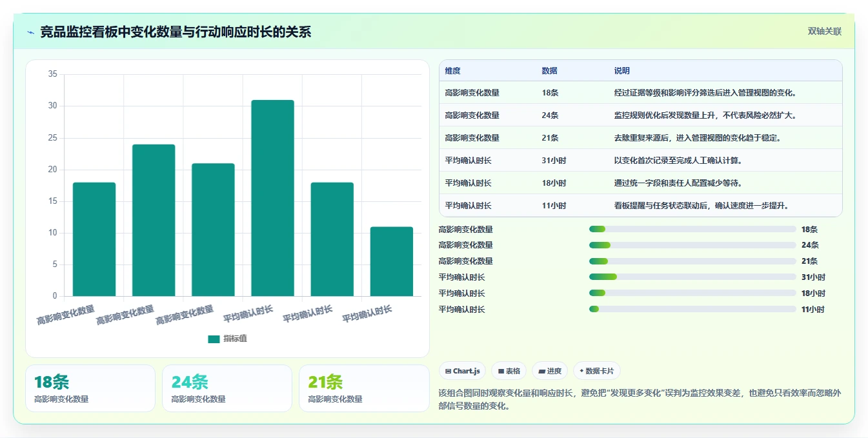Select the 数据 column header
This screenshot has width=868, height=438.
pos(550,71)
